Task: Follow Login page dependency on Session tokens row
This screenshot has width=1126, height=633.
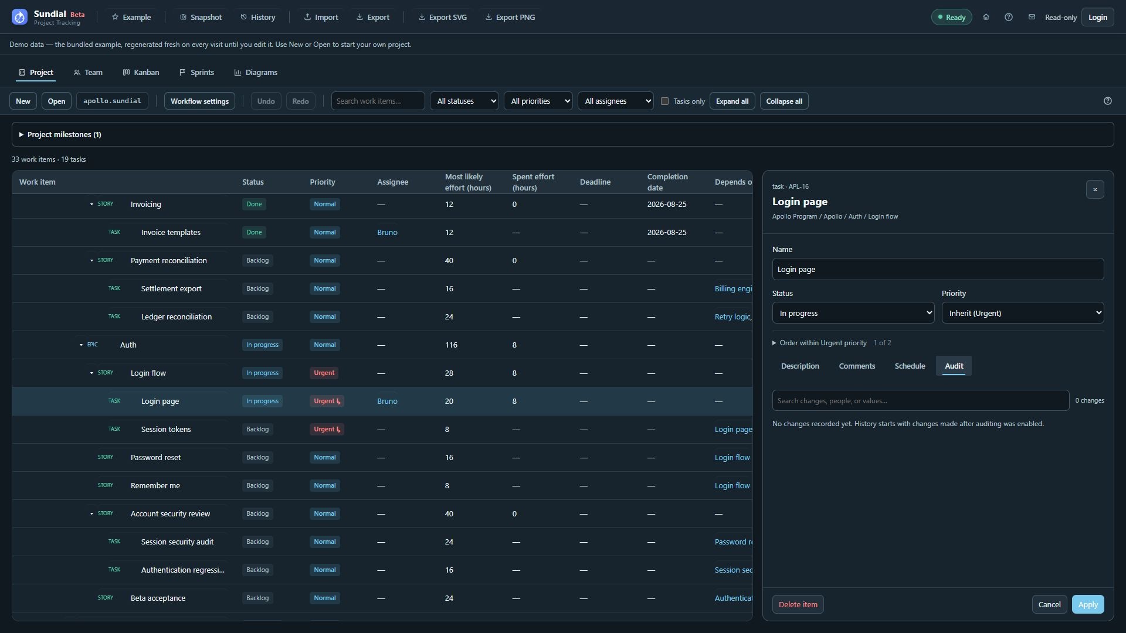Action: click(733, 429)
